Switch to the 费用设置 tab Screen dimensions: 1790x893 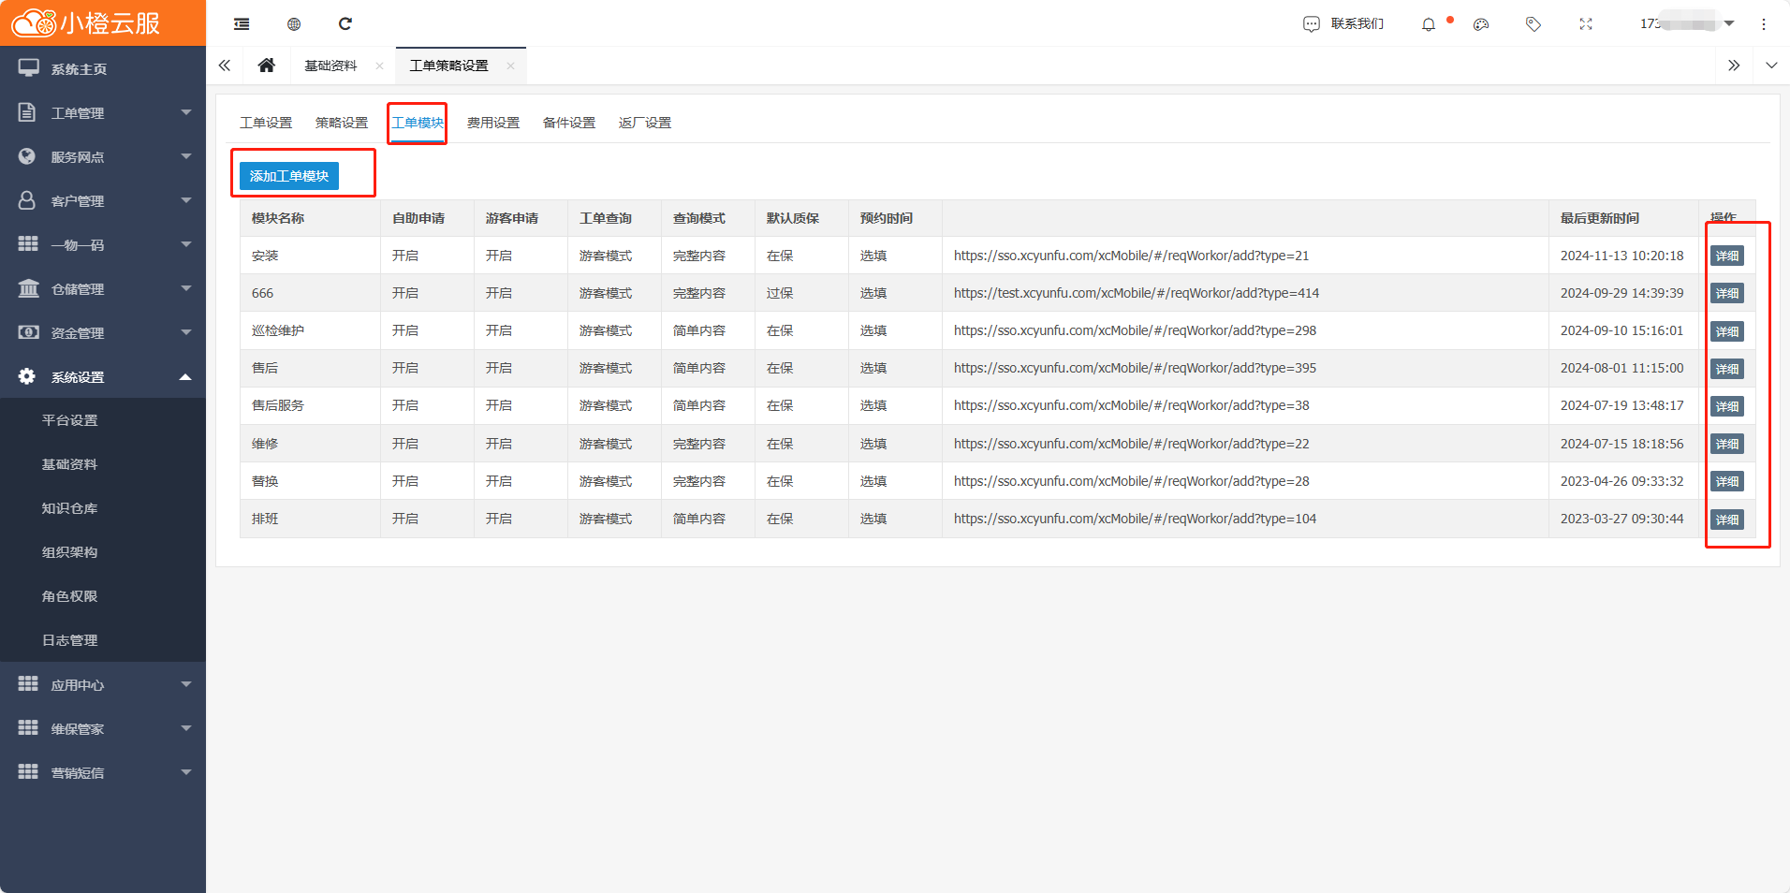click(493, 123)
